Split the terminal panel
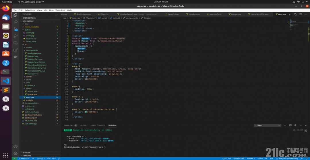Screen dimensions: 310x160 pyautogui.click(x=290, y=125)
